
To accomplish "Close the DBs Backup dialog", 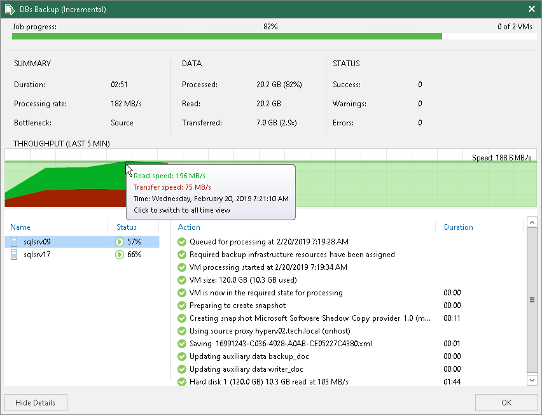I will (532, 10).
